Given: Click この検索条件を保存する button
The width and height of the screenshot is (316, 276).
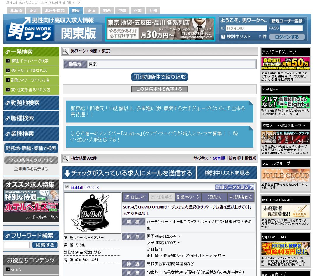Looking at the screenshot, I should coord(159,89).
